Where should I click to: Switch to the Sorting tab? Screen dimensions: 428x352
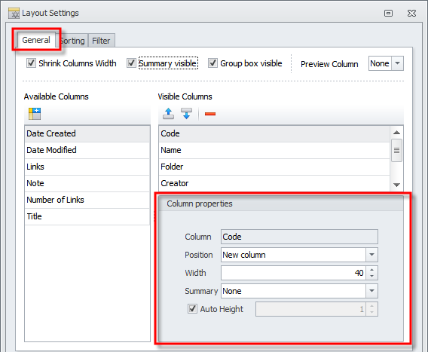[74, 41]
